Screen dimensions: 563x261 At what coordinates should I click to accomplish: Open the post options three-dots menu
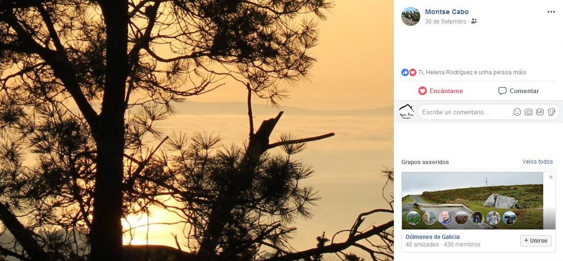(x=551, y=12)
